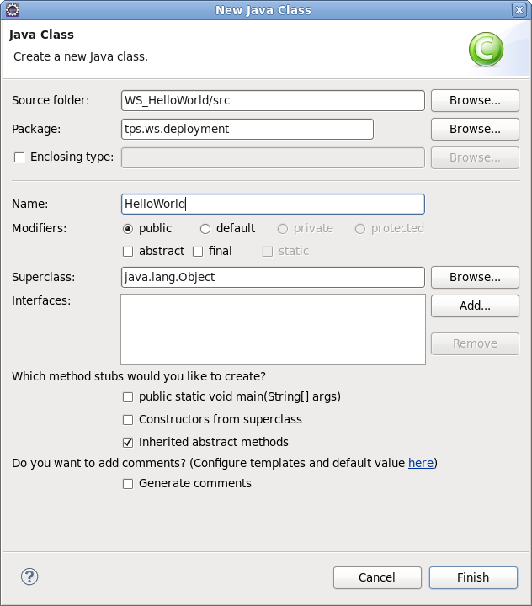Browse for the Source folder

pos(475,100)
